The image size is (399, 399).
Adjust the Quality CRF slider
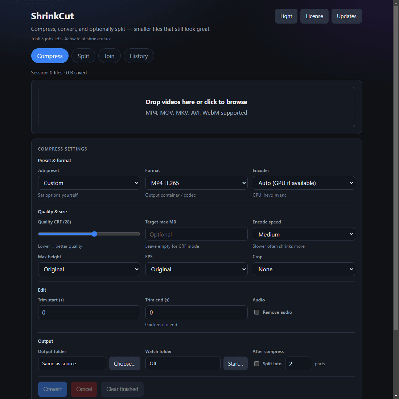point(89,234)
